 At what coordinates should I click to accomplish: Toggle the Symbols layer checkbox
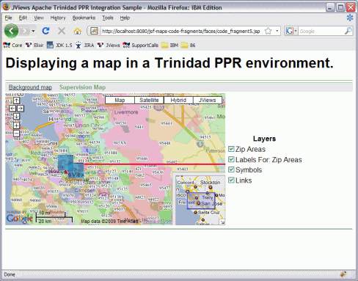231,169
